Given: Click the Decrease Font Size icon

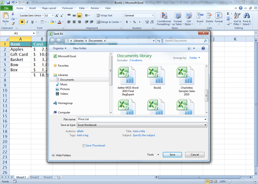Looking at the screenshot, I should coord(62,16).
